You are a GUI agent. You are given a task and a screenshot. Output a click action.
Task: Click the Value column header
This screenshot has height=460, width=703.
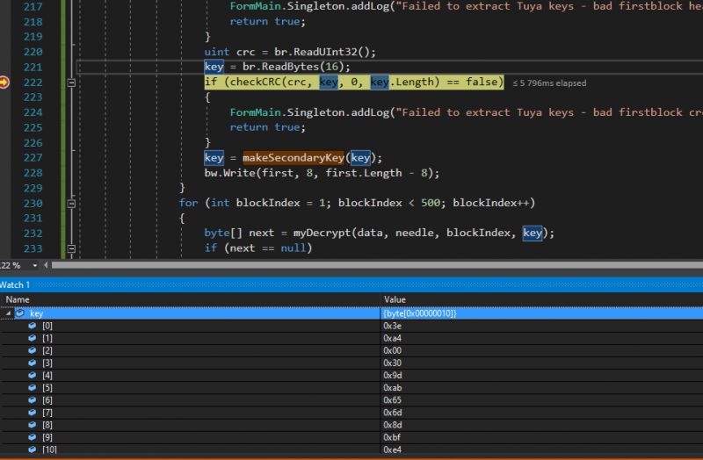[x=395, y=299]
